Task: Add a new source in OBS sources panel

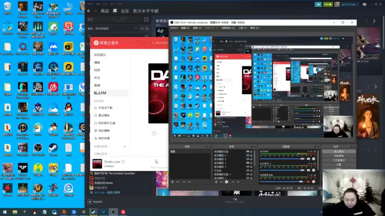Action: pyautogui.click(x=216, y=182)
